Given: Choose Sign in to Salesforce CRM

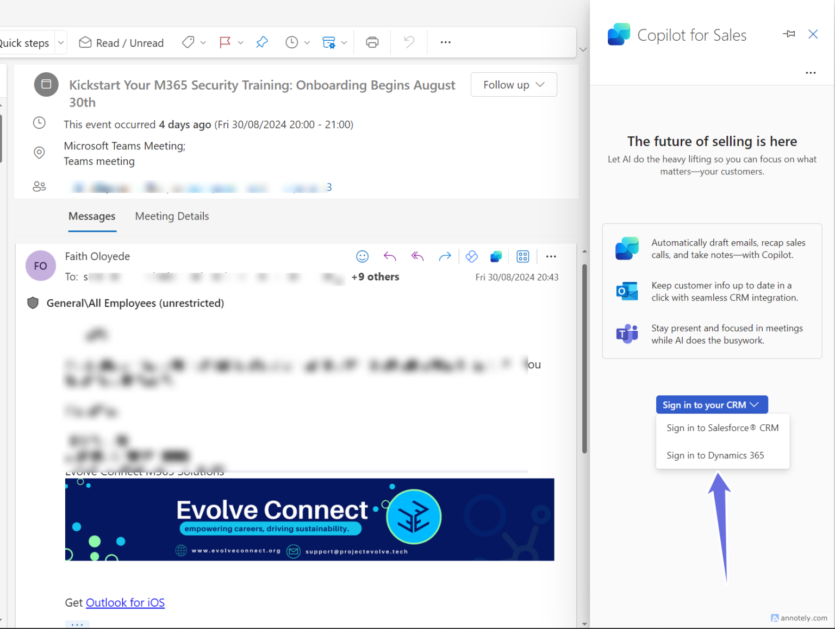Looking at the screenshot, I should [x=722, y=427].
